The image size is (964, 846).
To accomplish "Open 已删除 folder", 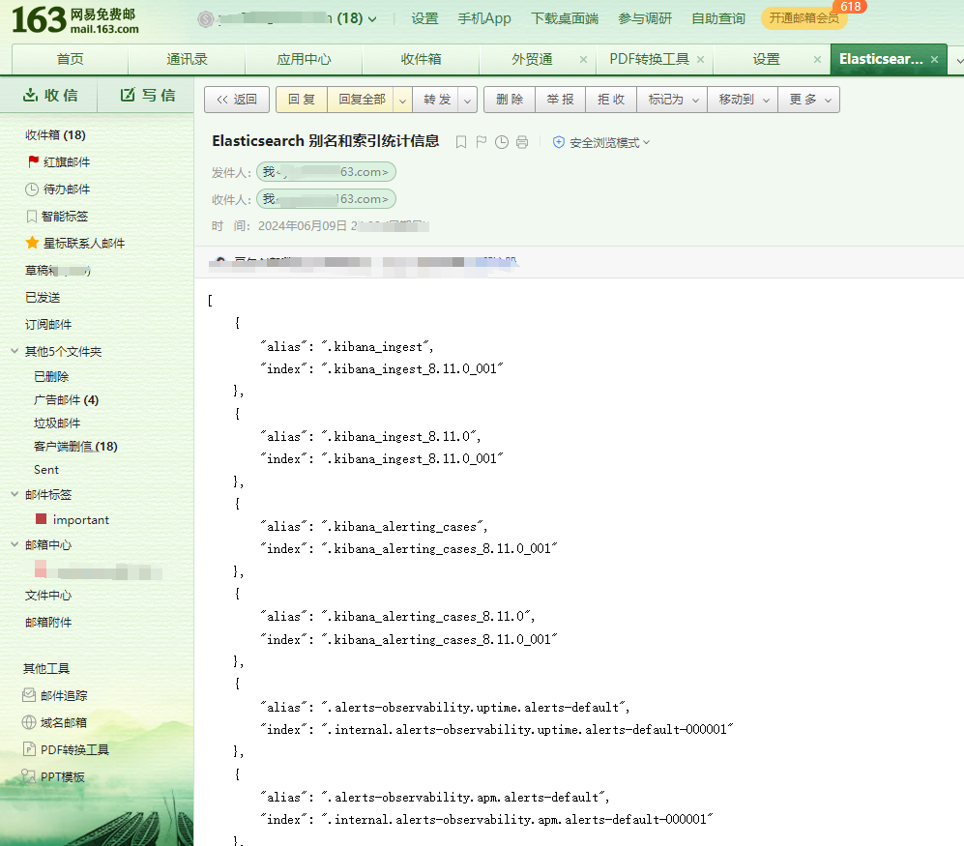I will 51,376.
